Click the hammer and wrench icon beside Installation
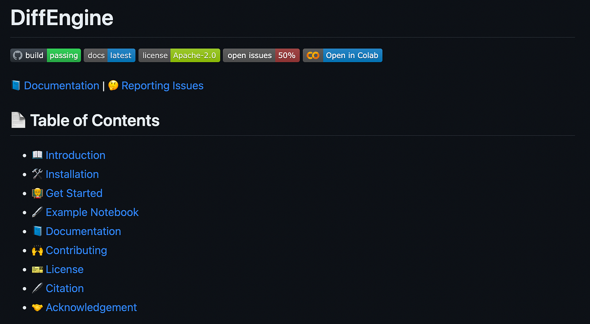 click(x=37, y=174)
